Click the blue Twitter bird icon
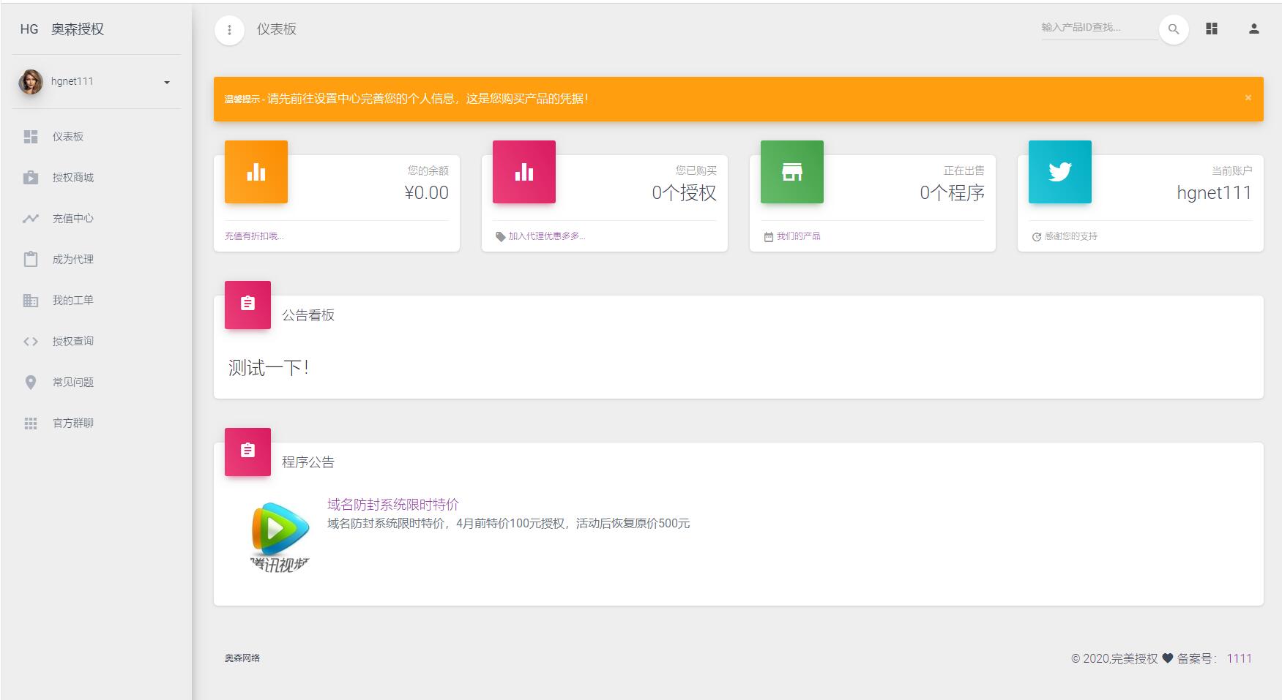Viewport: 1282px width, 700px height. click(1059, 172)
